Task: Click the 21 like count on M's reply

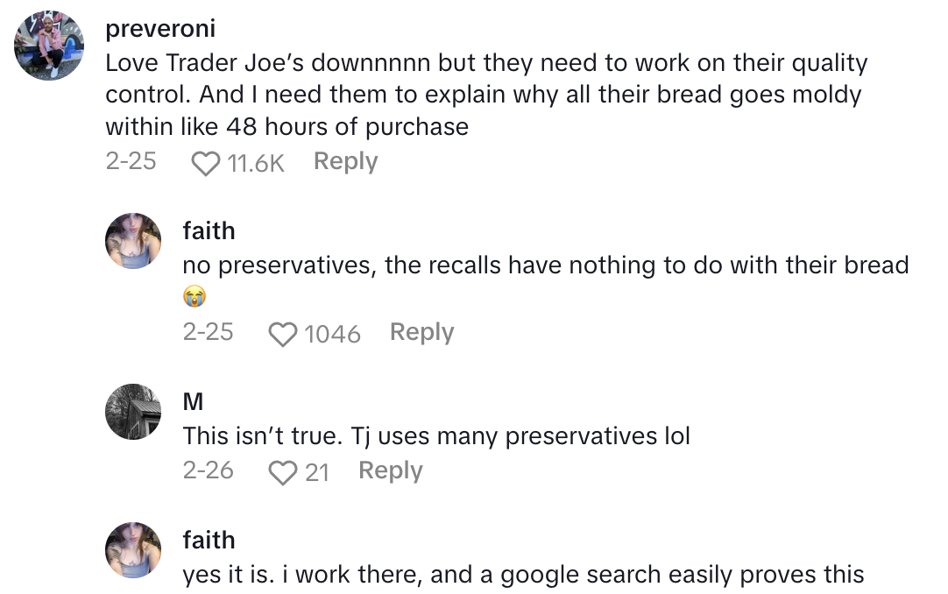Action: (317, 472)
